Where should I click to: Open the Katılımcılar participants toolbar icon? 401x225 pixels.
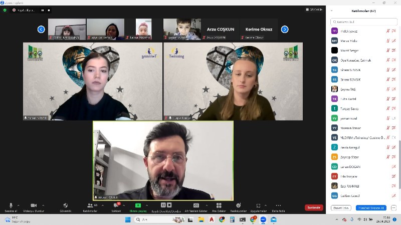point(90,205)
